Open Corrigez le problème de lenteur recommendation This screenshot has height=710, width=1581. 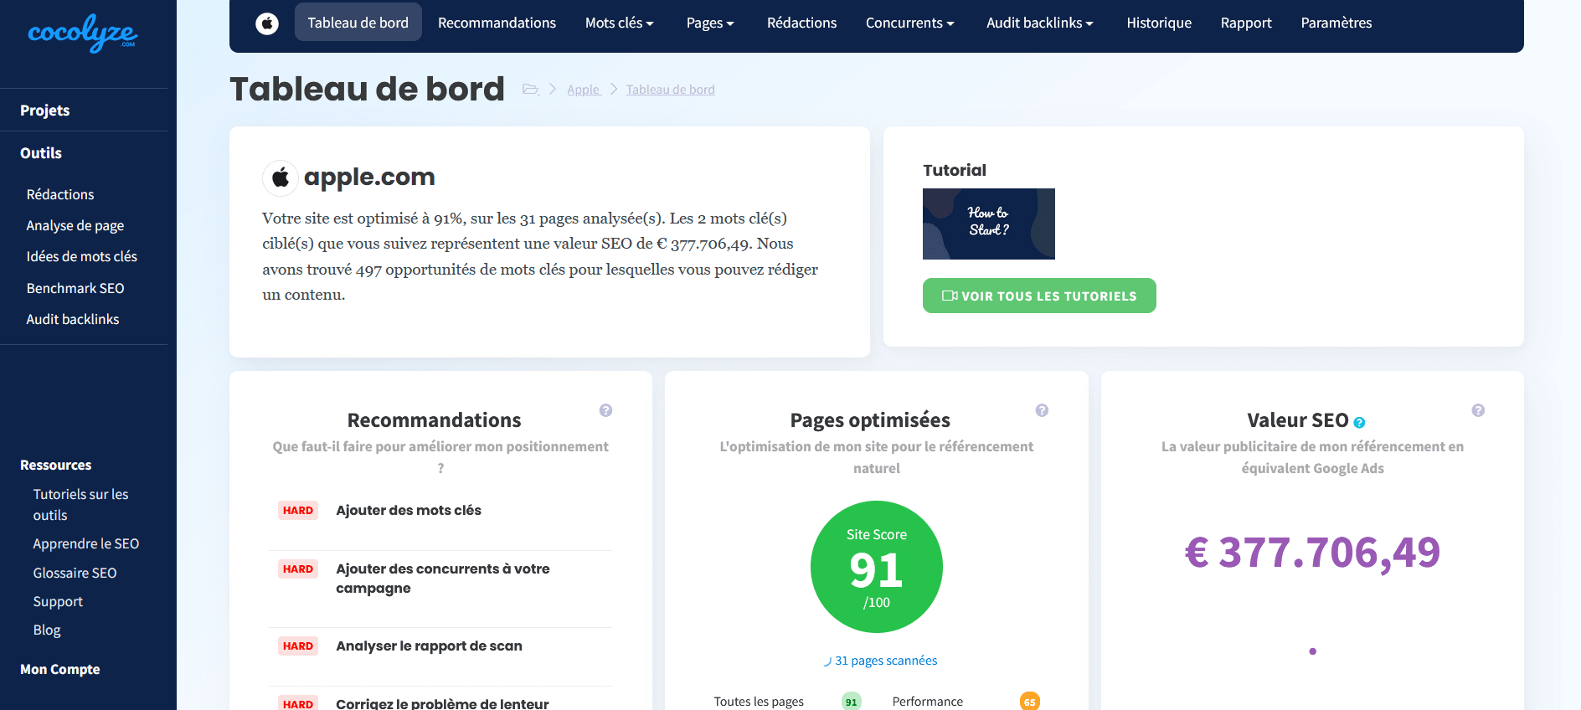442,702
